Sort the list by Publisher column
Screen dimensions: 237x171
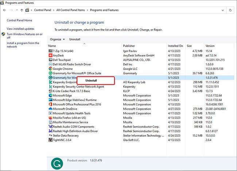point(129,46)
